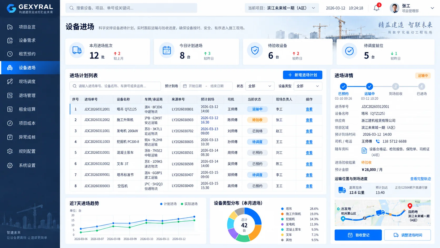Open the notification bell
The height and width of the screenshot is (248, 440).
coord(377,8)
